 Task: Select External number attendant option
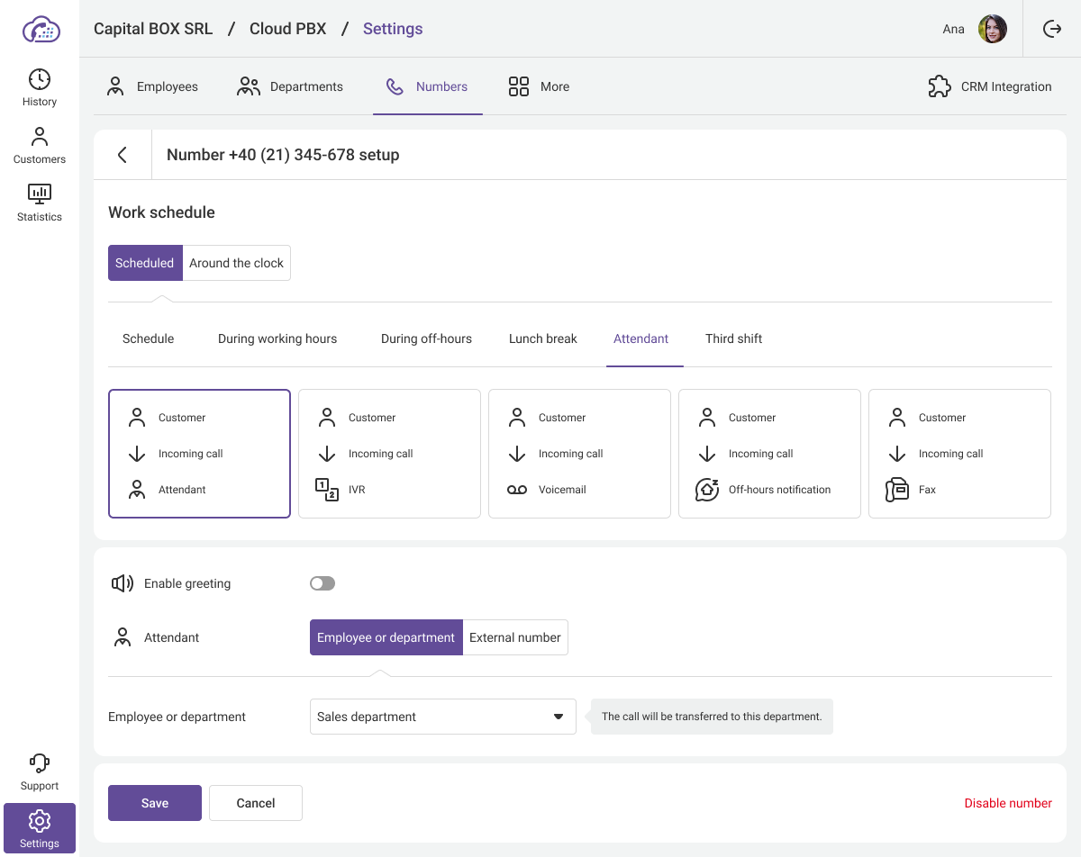click(x=515, y=637)
